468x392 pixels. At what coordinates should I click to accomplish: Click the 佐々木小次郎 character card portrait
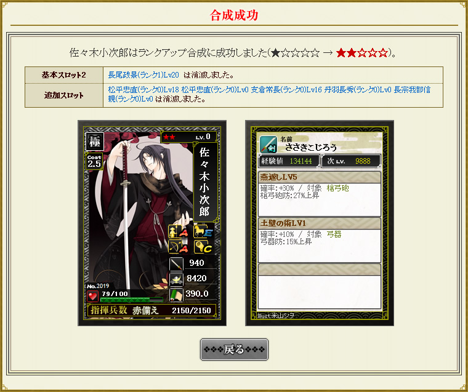pos(152,223)
